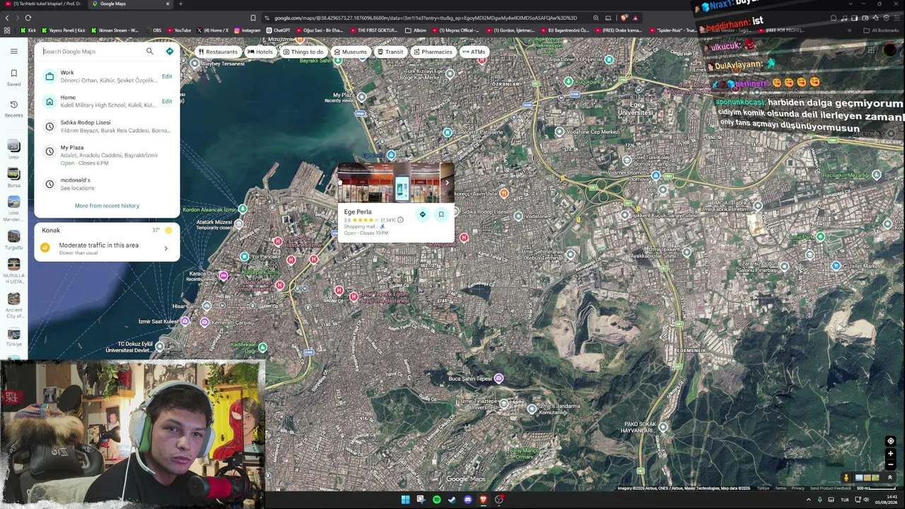Edit the Work address

[167, 76]
